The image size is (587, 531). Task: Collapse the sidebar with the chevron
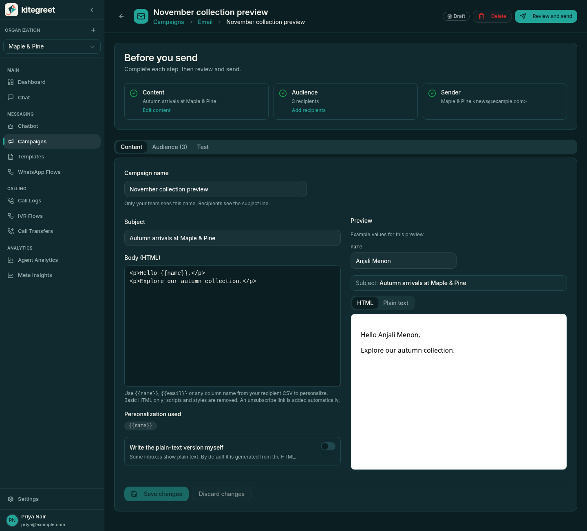92,10
